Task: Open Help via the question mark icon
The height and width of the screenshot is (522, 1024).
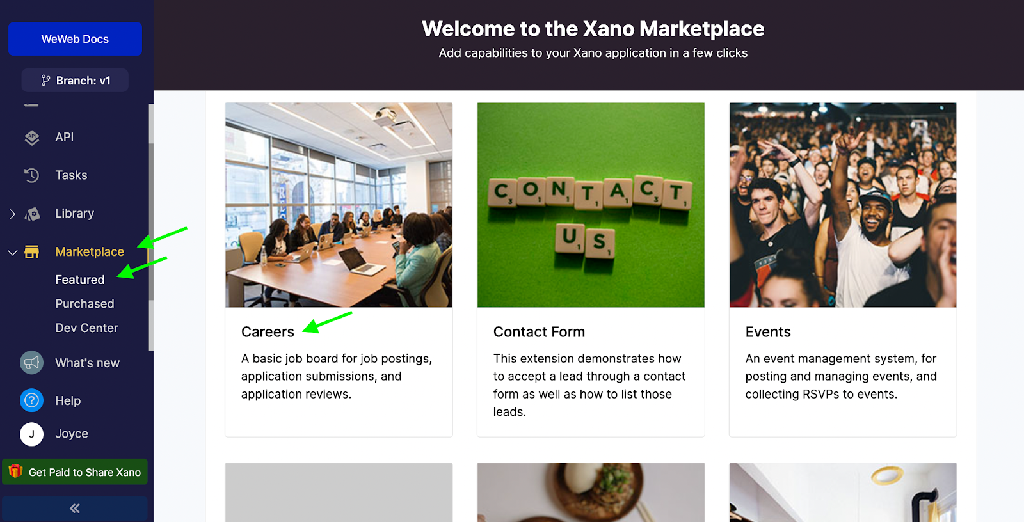Action: tap(31, 400)
